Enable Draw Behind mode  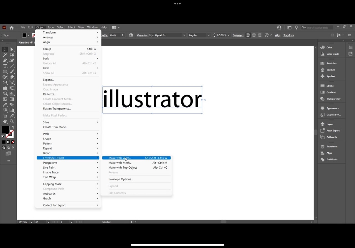pos(8,148)
